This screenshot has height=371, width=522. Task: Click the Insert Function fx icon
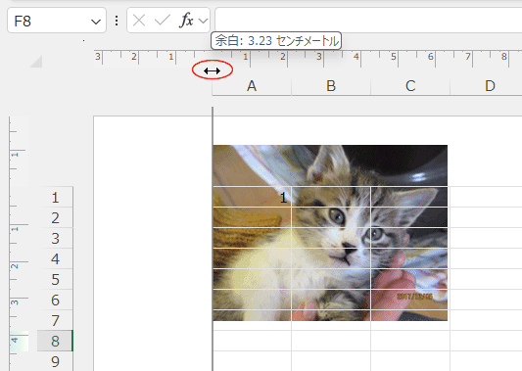(x=187, y=21)
